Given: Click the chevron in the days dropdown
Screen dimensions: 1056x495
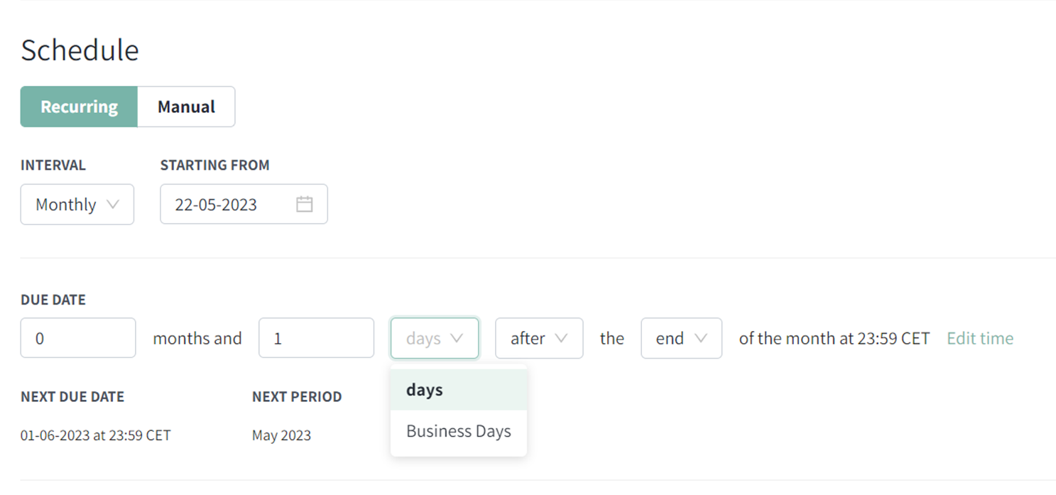Looking at the screenshot, I should click(x=457, y=338).
